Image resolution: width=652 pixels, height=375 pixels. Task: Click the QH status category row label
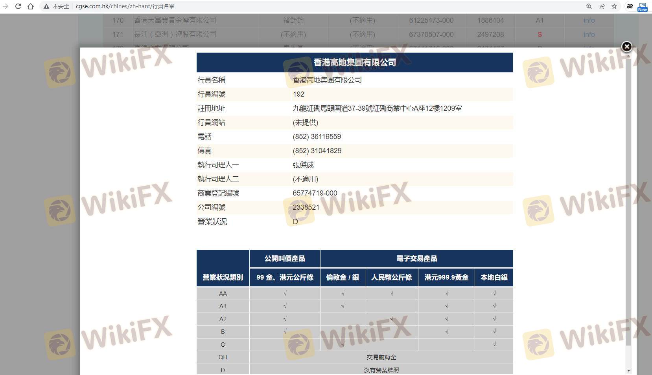[x=223, y=357]
